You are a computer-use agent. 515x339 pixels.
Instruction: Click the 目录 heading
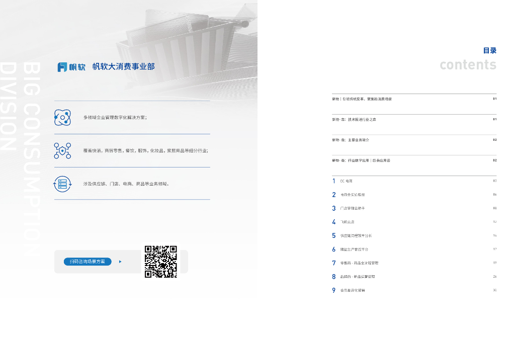490,51
